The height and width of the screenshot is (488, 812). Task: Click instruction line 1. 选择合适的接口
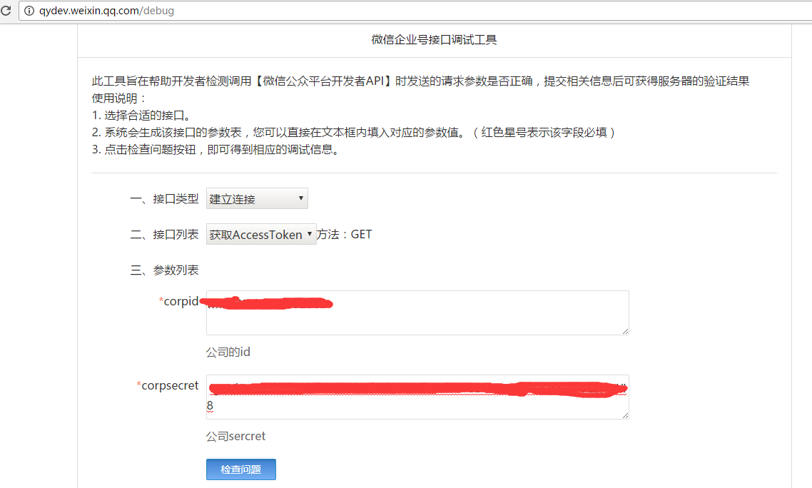143,116
